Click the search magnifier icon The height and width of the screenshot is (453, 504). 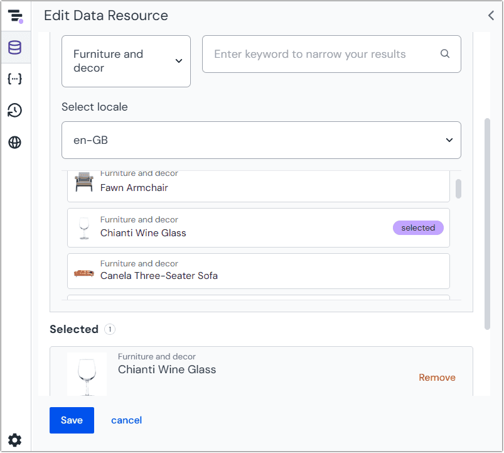pos(445,53)
